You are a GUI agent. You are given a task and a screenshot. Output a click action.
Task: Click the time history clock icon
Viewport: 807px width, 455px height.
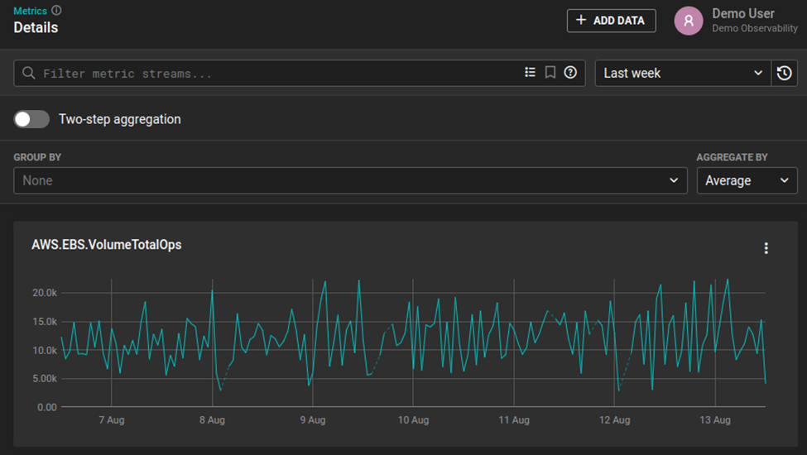(785, 73)
